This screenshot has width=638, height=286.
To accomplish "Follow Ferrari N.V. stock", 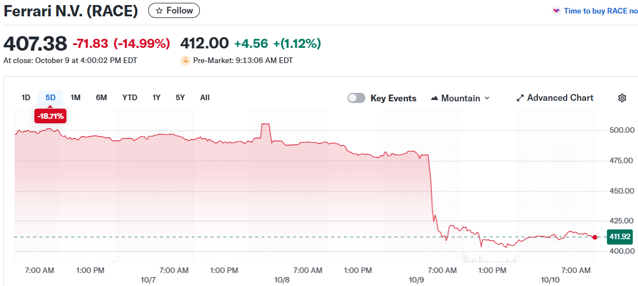I will [173, 11].
